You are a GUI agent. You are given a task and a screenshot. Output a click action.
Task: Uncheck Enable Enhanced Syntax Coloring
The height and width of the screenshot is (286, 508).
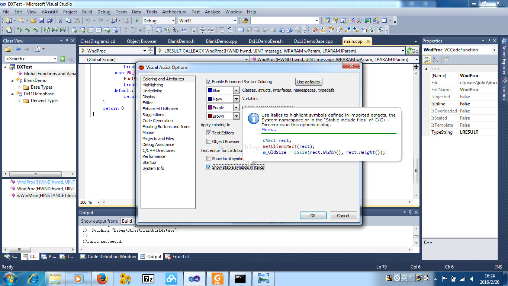point(209,82)
